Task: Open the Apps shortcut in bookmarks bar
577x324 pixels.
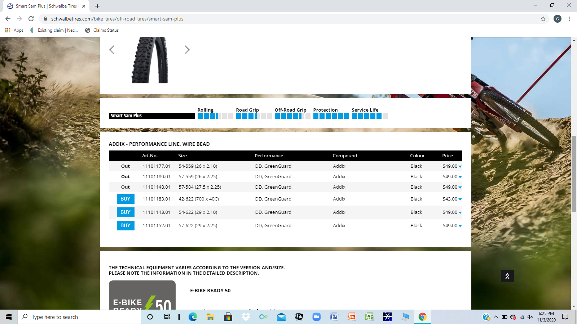Action: pos(14,30)
